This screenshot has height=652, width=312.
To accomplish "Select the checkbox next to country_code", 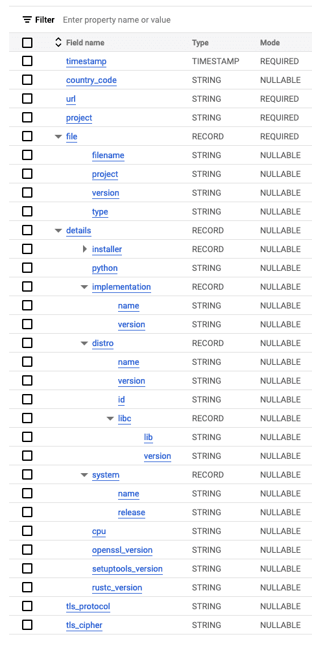I will pos(27,80).
